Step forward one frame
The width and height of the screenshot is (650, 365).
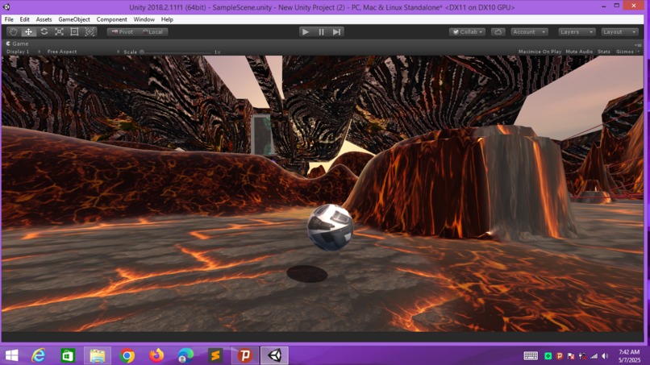click(x=336, y=32)
